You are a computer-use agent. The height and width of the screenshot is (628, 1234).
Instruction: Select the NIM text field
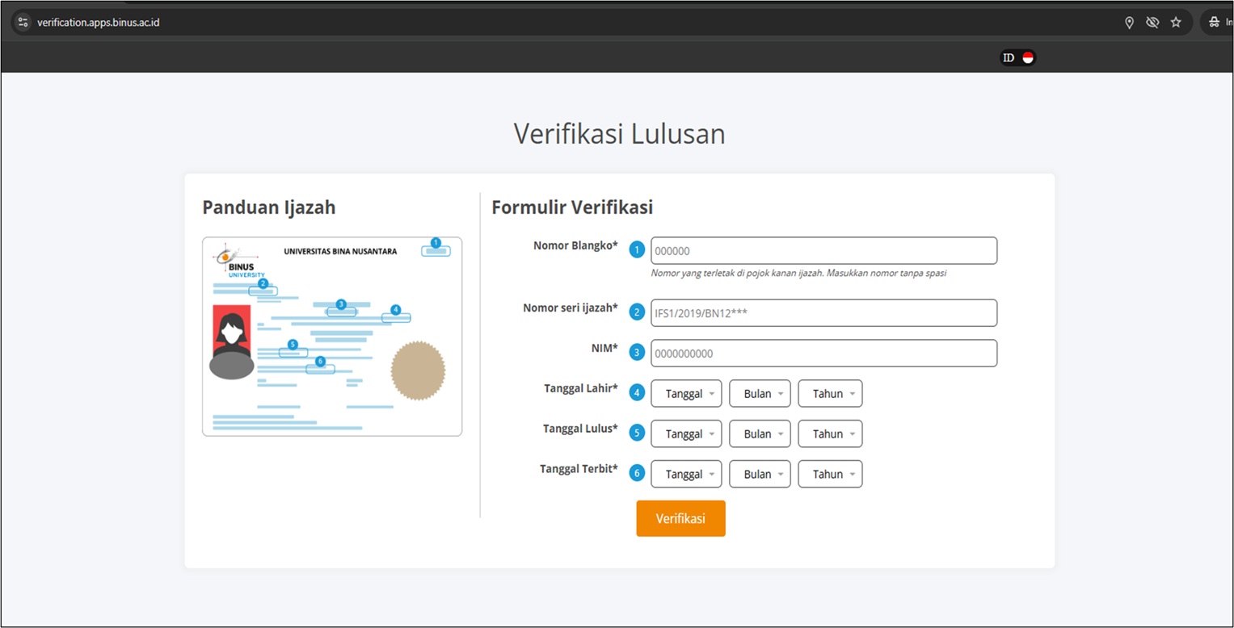[x=823, y=354]
